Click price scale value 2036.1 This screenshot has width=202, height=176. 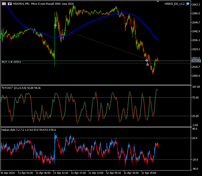(196, 40)
